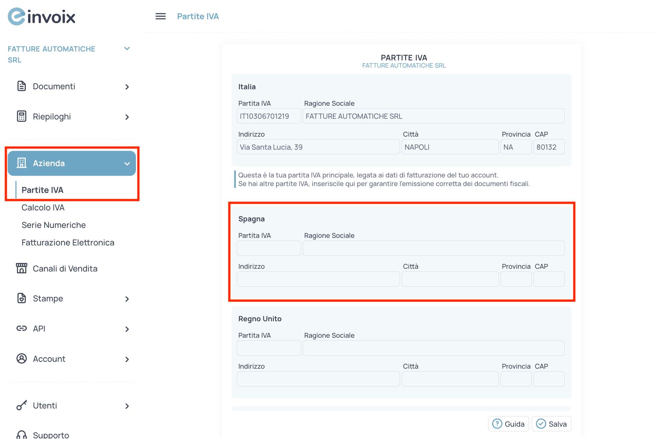Viewport: 659px width, 439px height.
Task: Click the Stampe file icon
Action: pos(21,298)
